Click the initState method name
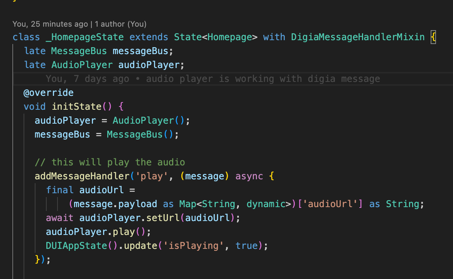453x279 pixels. point(76,107)
